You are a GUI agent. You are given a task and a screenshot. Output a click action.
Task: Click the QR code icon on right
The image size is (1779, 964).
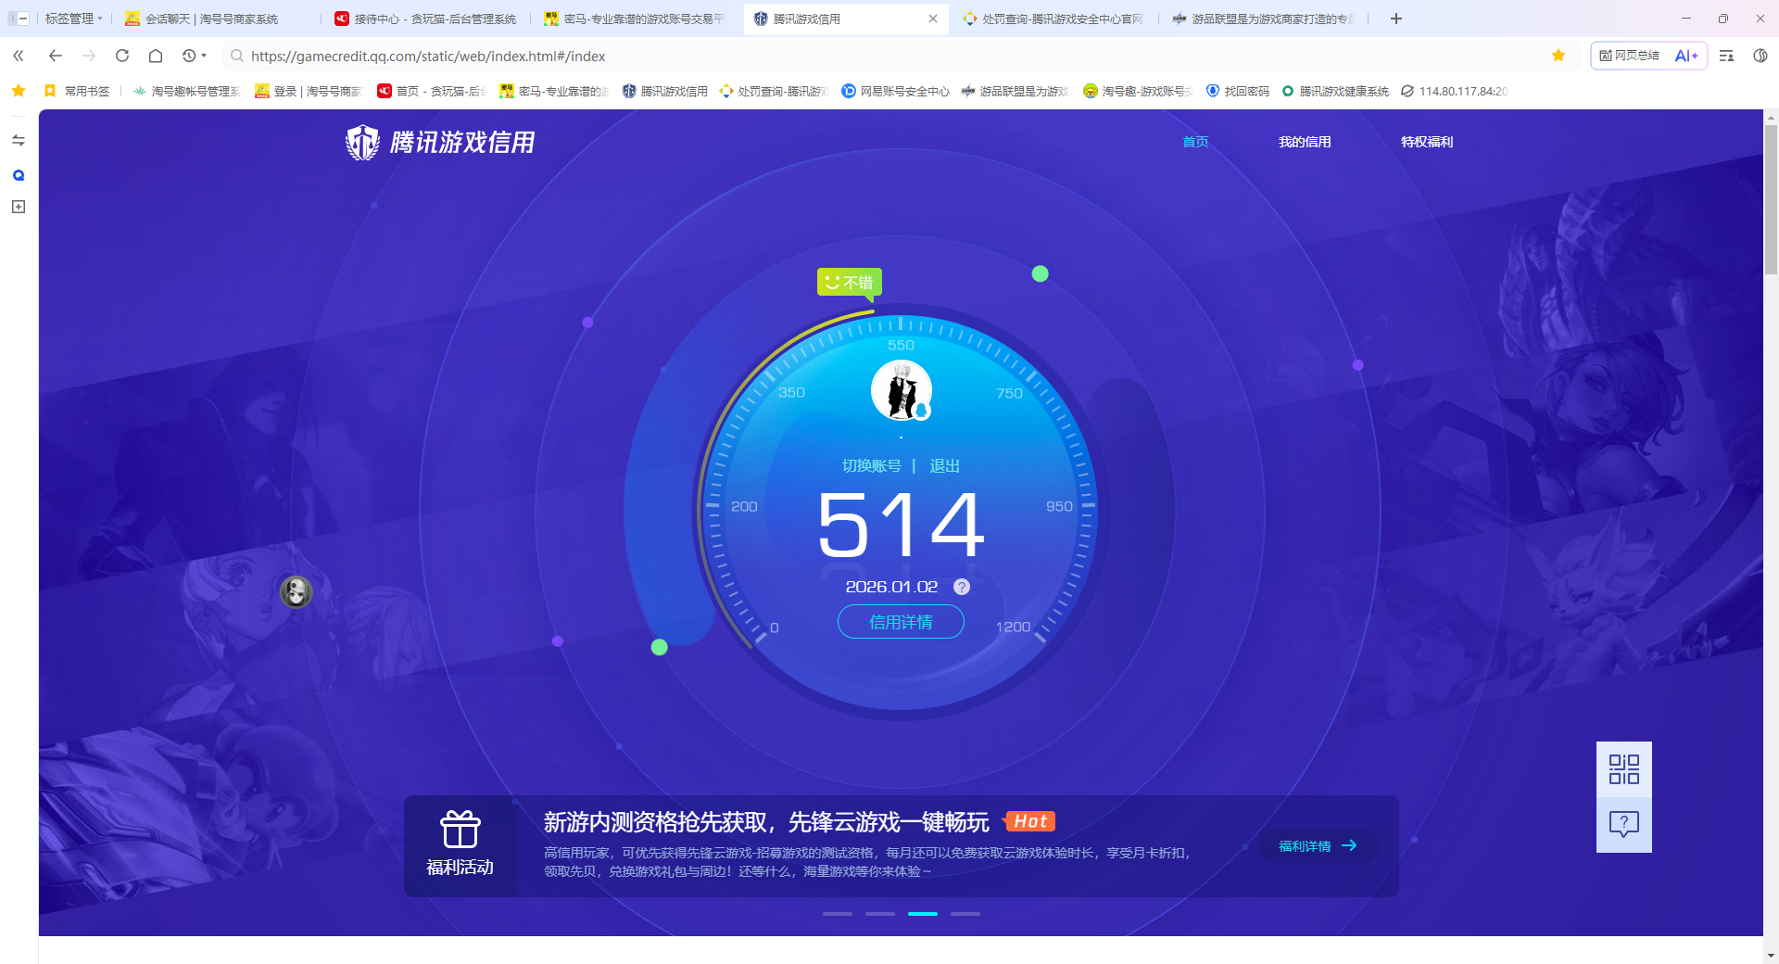[1623, 769]
